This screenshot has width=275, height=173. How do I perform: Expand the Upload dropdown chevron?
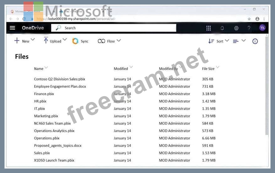[65, 39]
